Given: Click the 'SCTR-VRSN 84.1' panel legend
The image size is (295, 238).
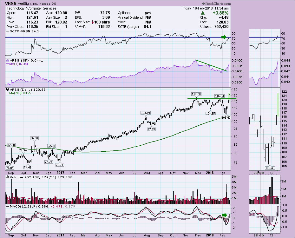Looking at the screenshot, I should pyautogui.click(x=24, y=31).
